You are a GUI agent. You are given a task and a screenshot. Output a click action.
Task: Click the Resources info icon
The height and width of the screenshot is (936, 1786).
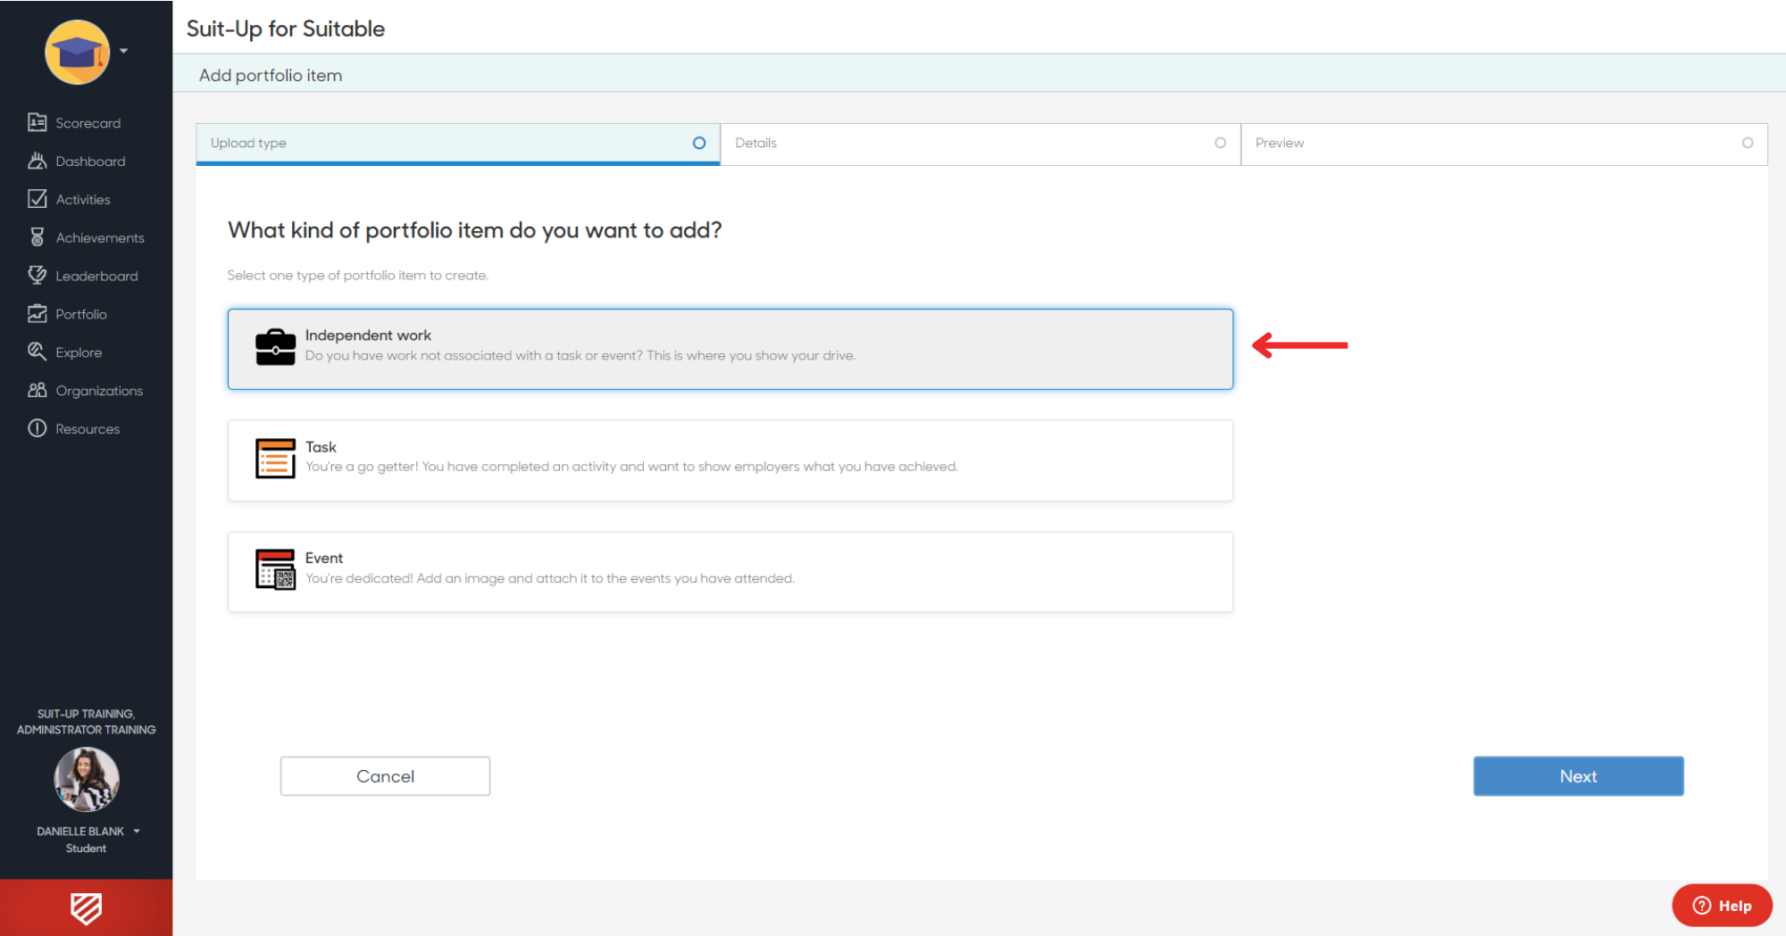37,428
